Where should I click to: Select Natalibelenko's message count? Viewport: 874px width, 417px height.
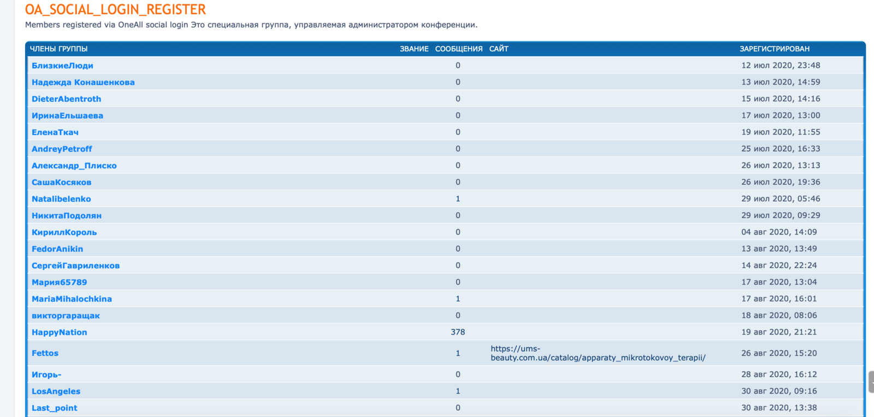tap(458, 199)
